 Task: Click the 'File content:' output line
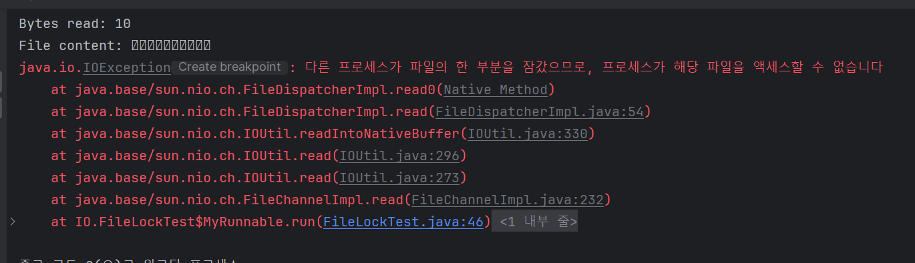click(115, 46)
